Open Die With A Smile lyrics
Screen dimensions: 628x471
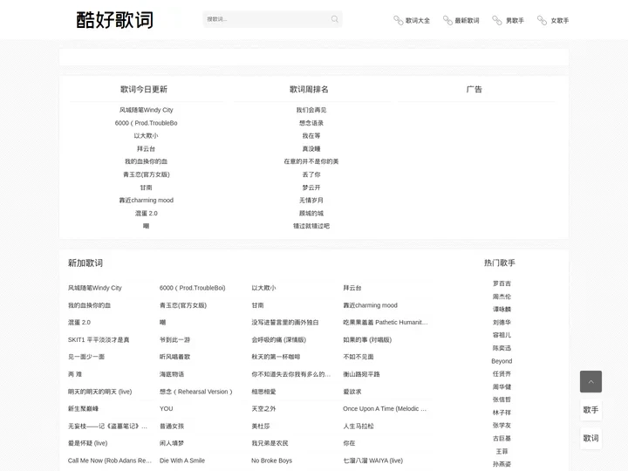coord(181,461)
